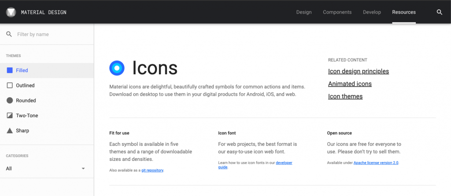Viewport: 451px width, 196px height.
Task: Select the Outlined theme
Action: pyautogui.click(x=47, y=85)
